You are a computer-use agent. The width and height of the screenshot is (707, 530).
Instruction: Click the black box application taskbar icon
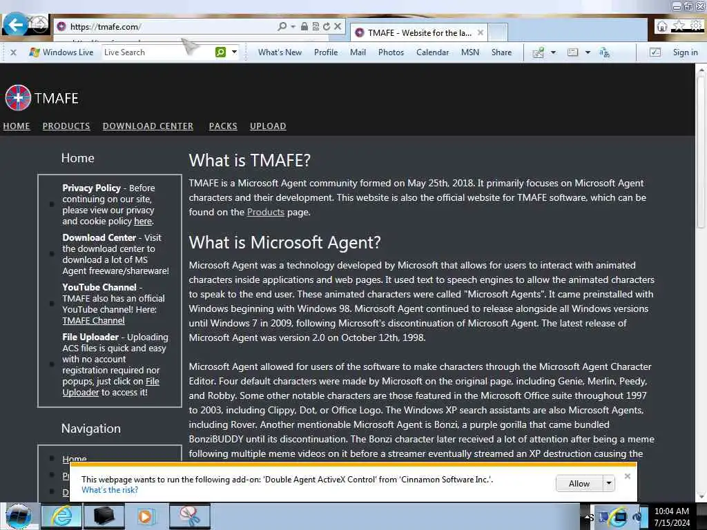(103, 516)
